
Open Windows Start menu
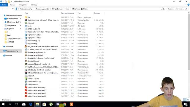[3, 104]
